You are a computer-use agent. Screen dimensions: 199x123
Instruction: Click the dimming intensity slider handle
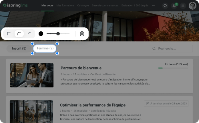(58, 34)
